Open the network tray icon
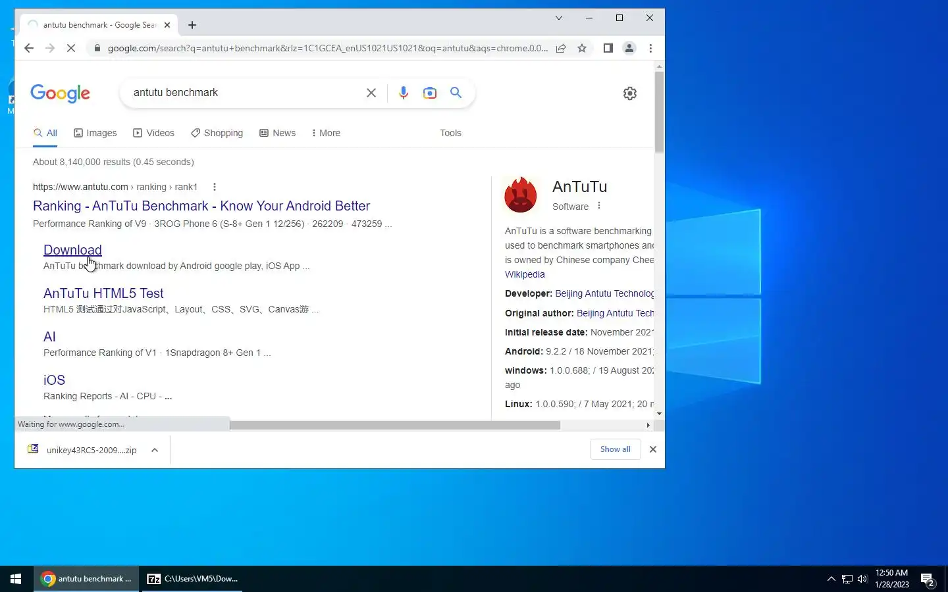The width and height of the screenshot is (948, 592). click(847, 579)
